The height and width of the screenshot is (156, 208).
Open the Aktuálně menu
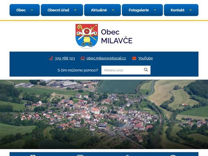coord(102,10)
